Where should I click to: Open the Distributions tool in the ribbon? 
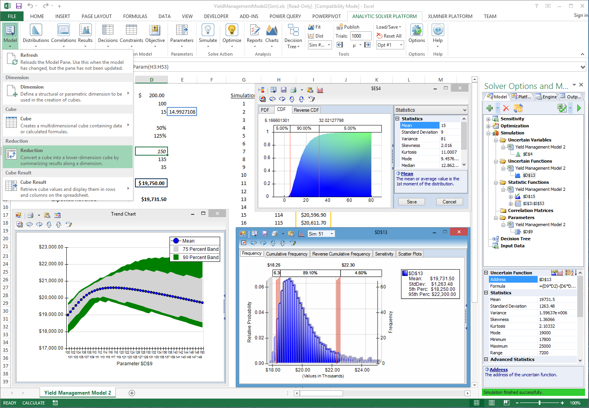36,31
